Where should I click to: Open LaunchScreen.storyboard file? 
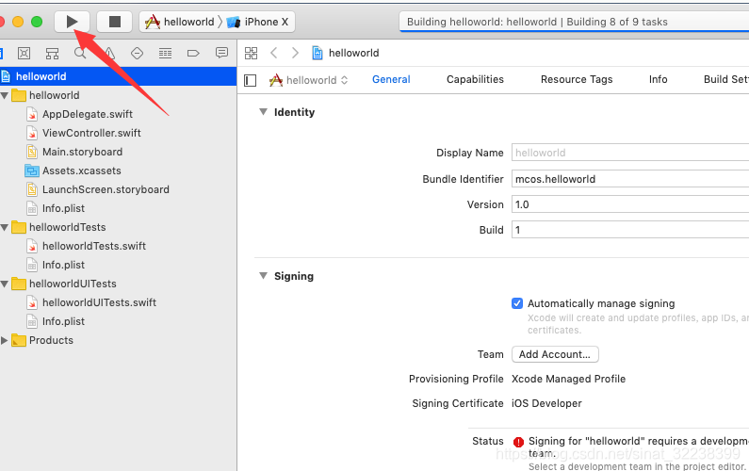(x=106, y=189)
